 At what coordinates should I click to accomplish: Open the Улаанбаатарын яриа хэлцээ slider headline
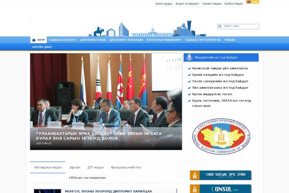(99, 136)
